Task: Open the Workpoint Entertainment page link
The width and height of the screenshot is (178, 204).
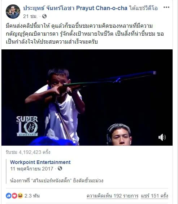Action: pyautogui.click(x=40, y=162)
